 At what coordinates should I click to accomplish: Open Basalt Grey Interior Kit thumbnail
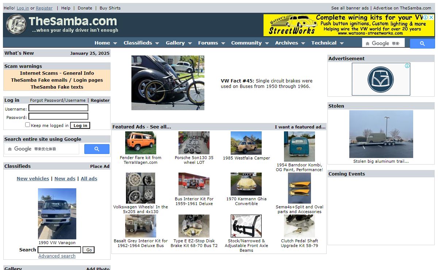click(141, 226)
